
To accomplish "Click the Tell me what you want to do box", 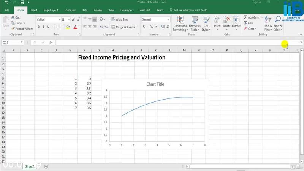I will [x=188, y=10].
